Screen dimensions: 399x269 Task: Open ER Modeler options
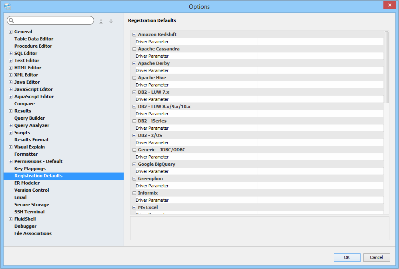(x=27, y=183)
